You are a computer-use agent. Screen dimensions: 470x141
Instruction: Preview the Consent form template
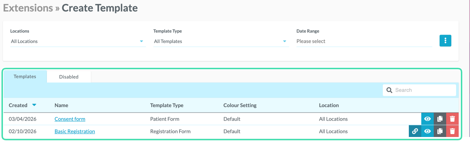(428, 119)
